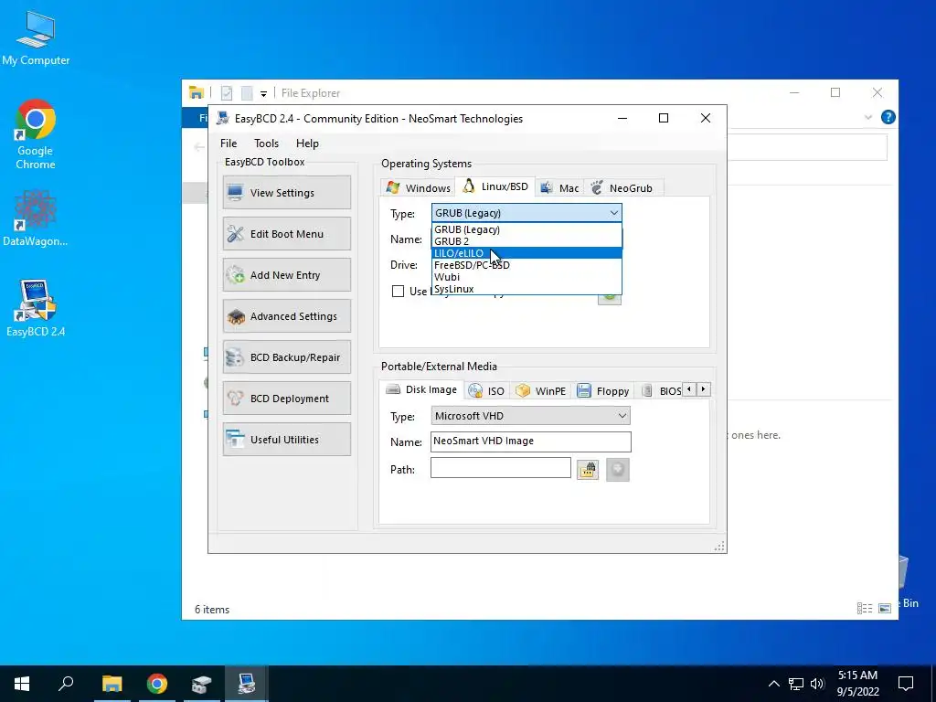
Task: Open Useful Utilities section
Action: pyautogui.click(x=286, y=440)
